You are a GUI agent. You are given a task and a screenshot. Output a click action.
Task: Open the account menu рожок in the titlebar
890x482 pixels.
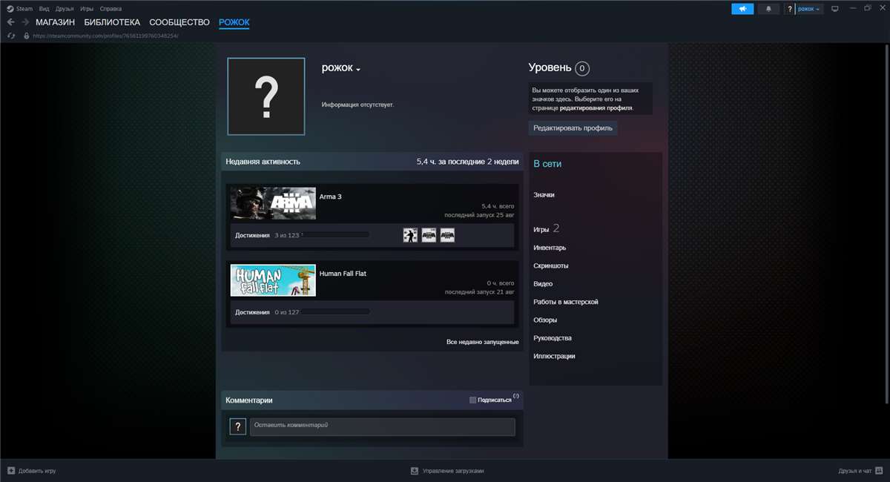point(808,8)
